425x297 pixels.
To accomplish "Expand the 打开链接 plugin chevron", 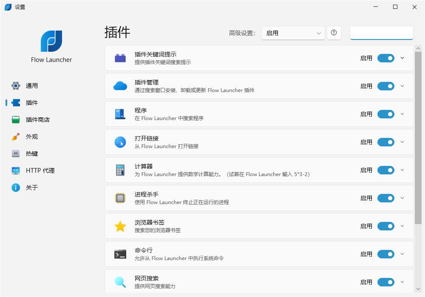I will point(402,142).
